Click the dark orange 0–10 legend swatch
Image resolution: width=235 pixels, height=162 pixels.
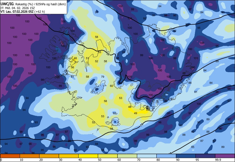pyautogui.click(x=10, y=156)
